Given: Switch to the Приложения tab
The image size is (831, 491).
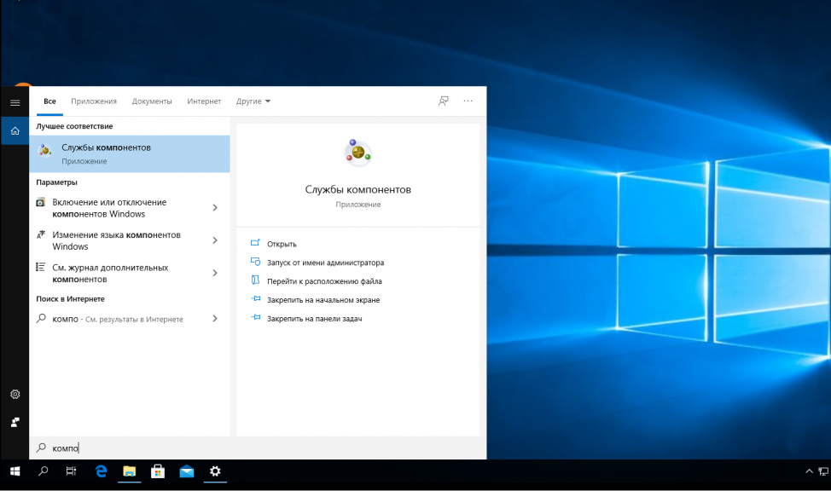Looking at the screenshot, I should coord(94,101).
